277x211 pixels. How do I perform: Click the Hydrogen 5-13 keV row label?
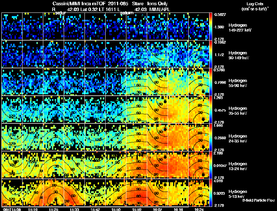coord(238,194)
